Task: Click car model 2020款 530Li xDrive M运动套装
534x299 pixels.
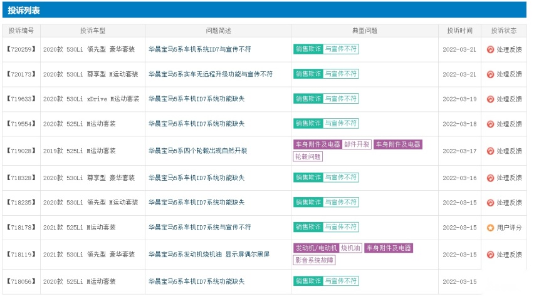Action: click(x=92, y=99)
